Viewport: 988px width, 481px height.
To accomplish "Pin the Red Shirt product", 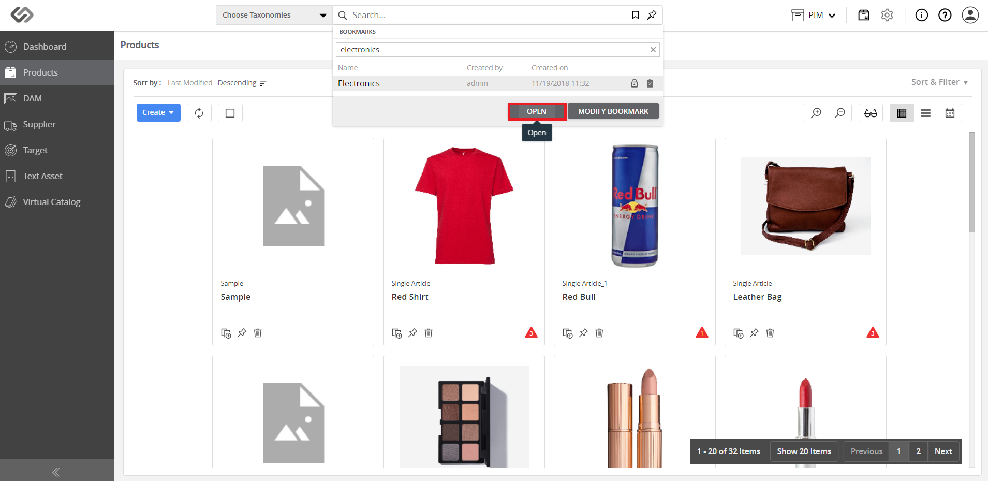I will 412,333.
